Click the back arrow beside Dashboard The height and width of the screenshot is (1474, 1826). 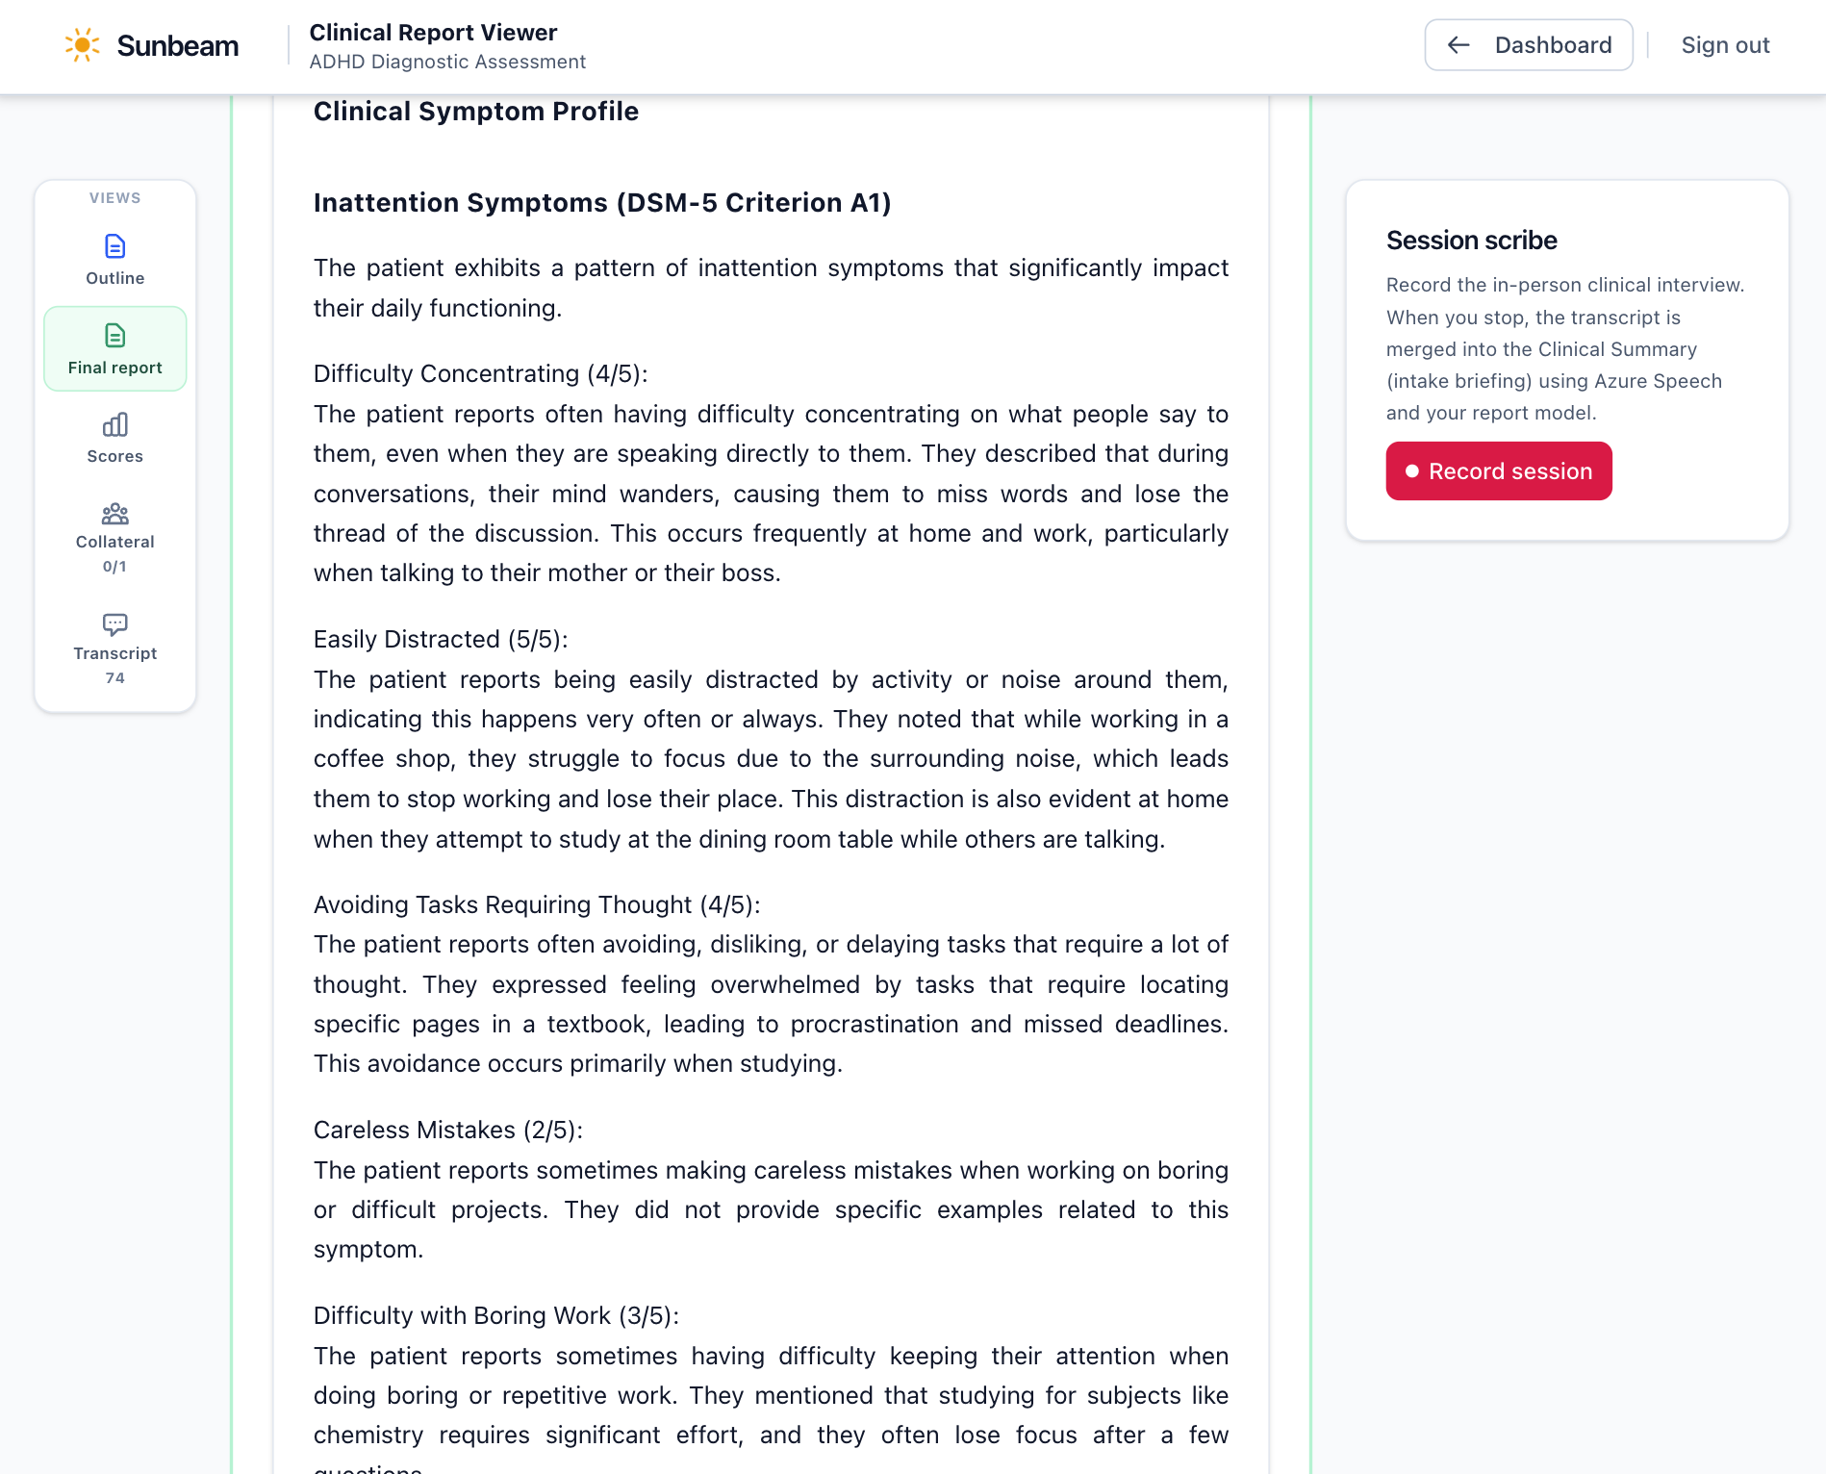1458,44
